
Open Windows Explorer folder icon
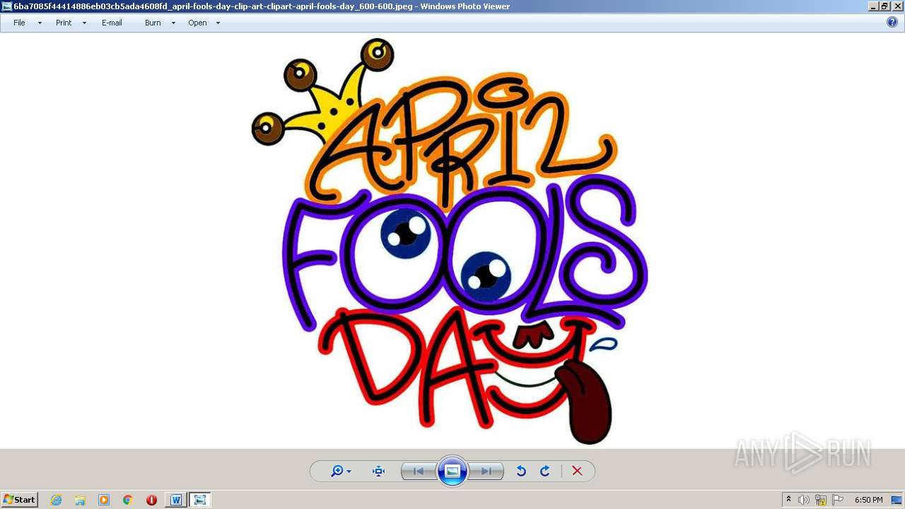click(x=80, y=500)
